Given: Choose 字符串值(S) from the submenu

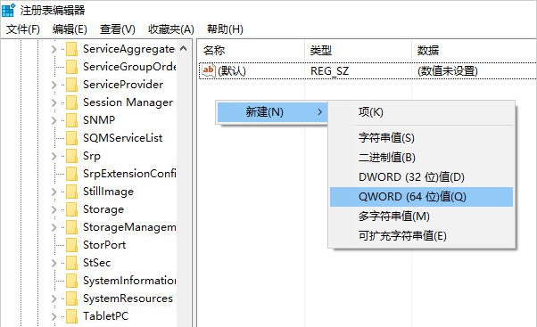Looking at the screenshot, I should [421, 137].
